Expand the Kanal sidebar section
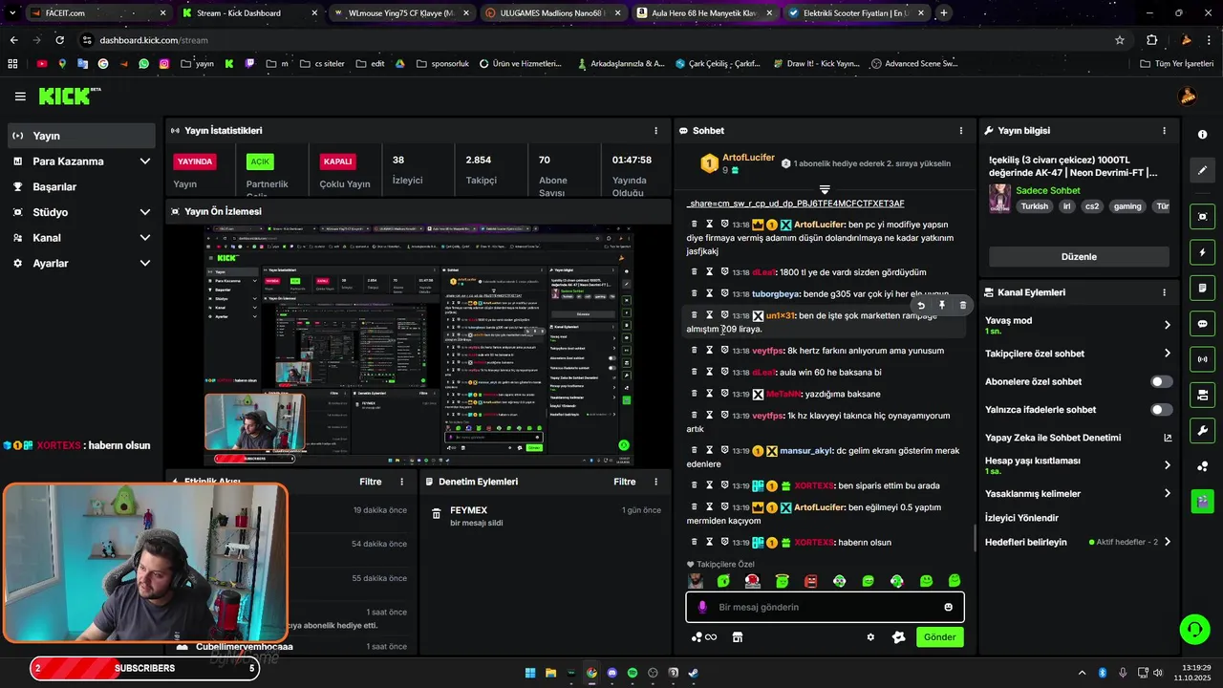 tap(145, 238)
